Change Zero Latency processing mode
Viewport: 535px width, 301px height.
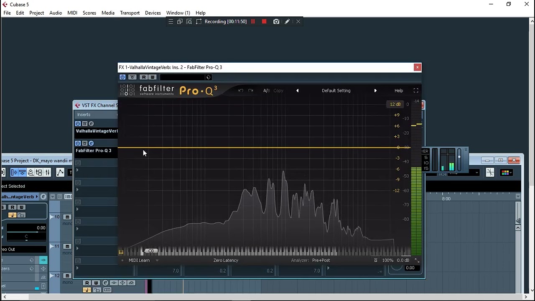(x=226, y=260)
